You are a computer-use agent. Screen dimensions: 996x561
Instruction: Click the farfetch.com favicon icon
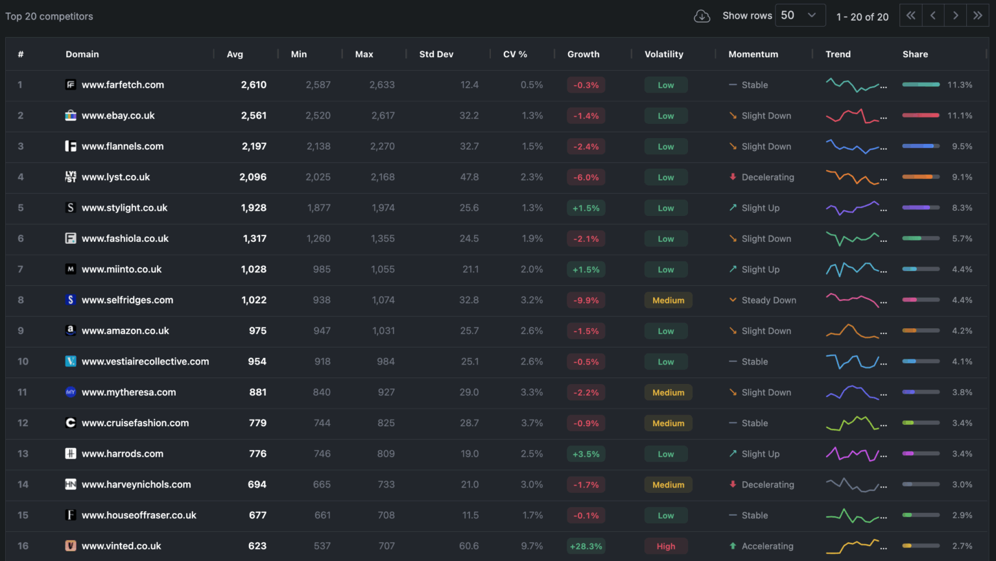[71, 85]
